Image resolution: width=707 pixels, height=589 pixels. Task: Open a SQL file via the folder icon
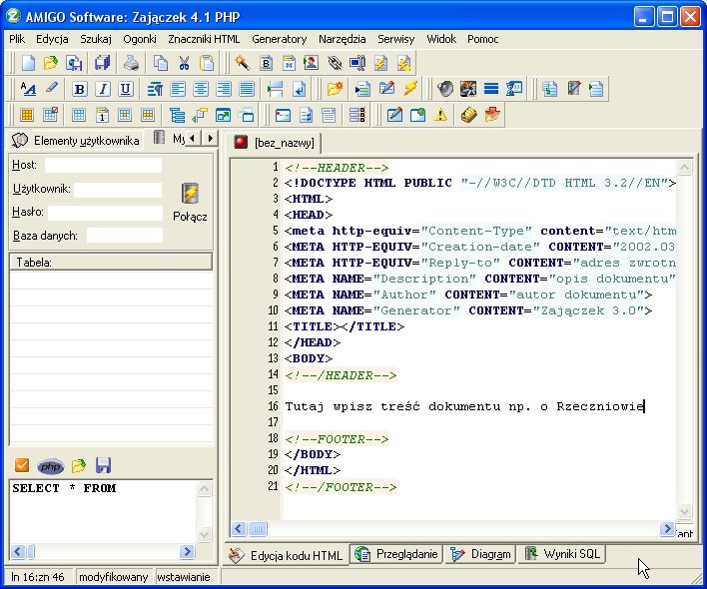[x=79, y=465]
